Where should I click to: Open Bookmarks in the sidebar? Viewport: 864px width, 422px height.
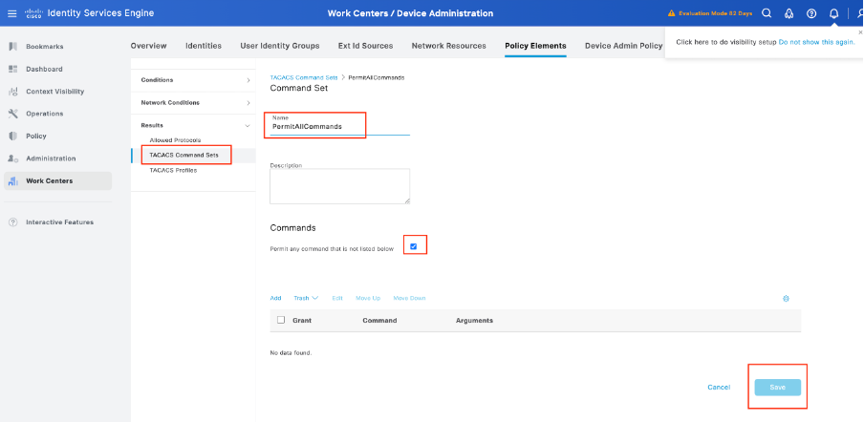[x=45, y=46]
